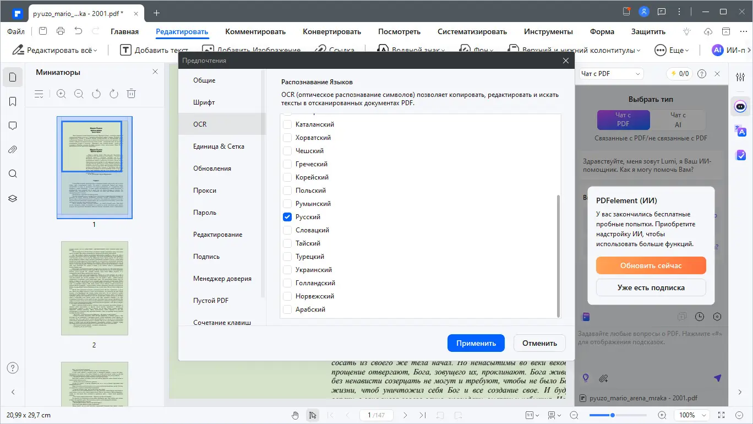Click the Отменить button
Image resolution: width=753 pixels, height=424 pixels.
click(539, 343)
